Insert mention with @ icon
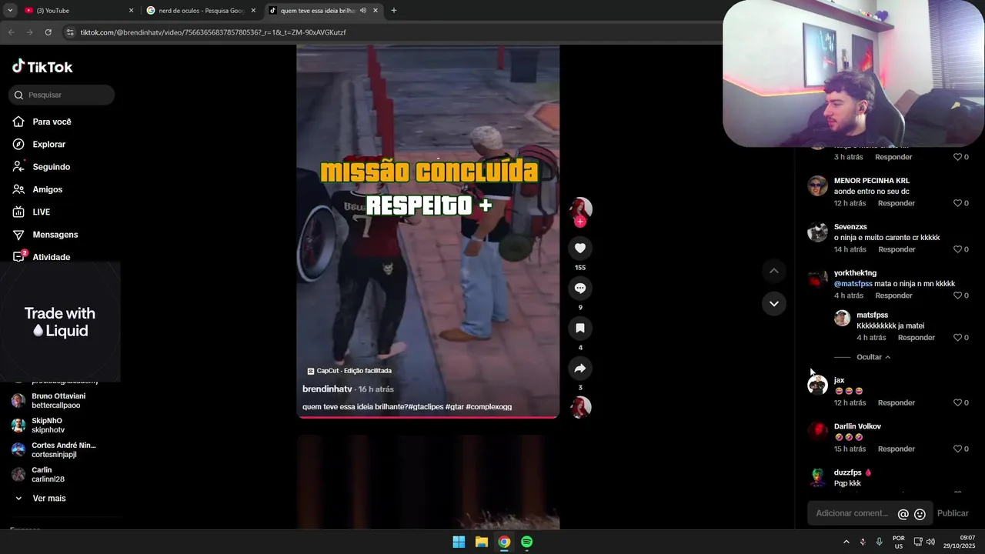 903,514
